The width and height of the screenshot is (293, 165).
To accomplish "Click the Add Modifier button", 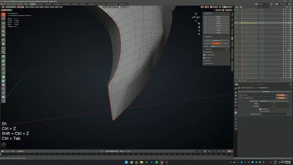I will point(266,92).
